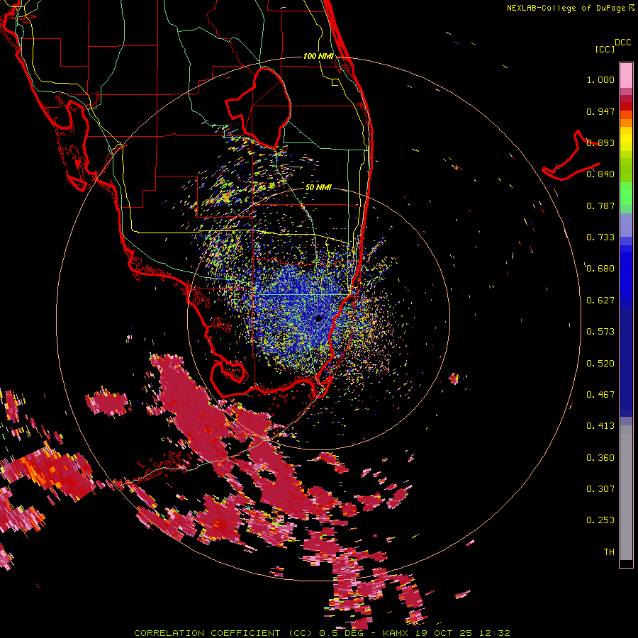The width and height of the screenshot is (638, 638).
Task: Click the 100 NMI range ring label
Action: (318, 56)
